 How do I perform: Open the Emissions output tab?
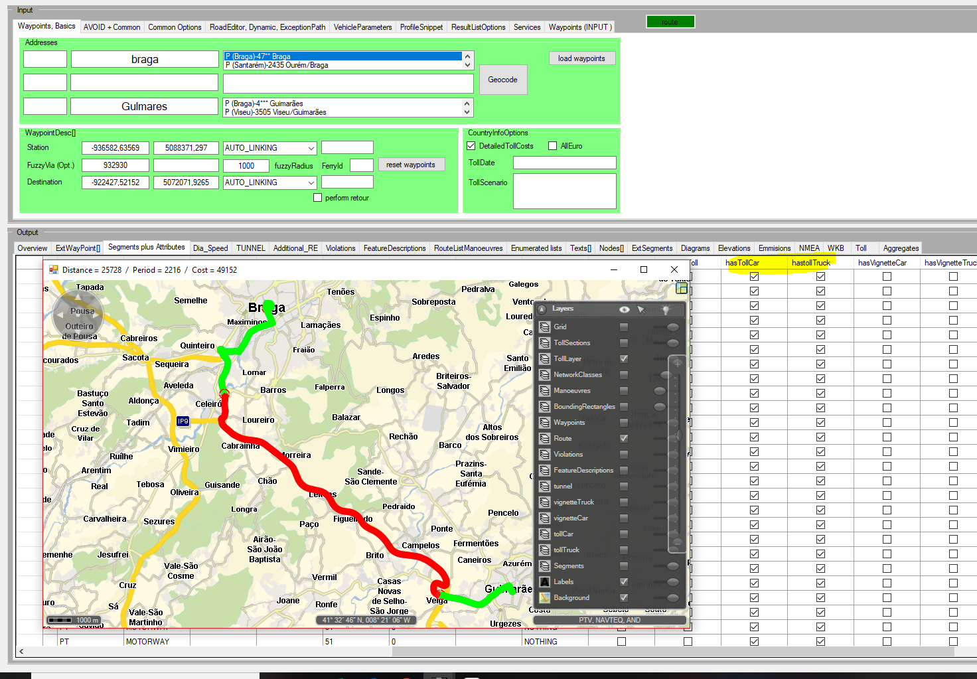pos(774,248)
